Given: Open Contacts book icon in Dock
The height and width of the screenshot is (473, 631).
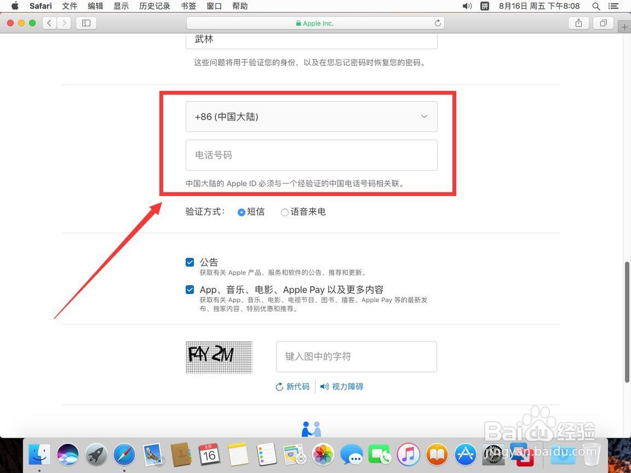Looking at the screenshot, I should [x=180, y=455].
